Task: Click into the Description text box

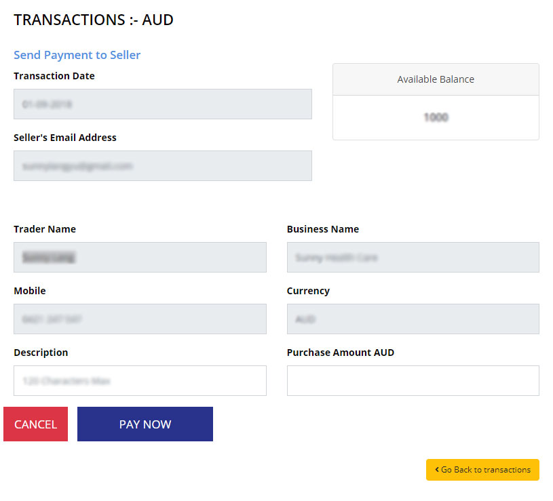Action: (140, 381)
